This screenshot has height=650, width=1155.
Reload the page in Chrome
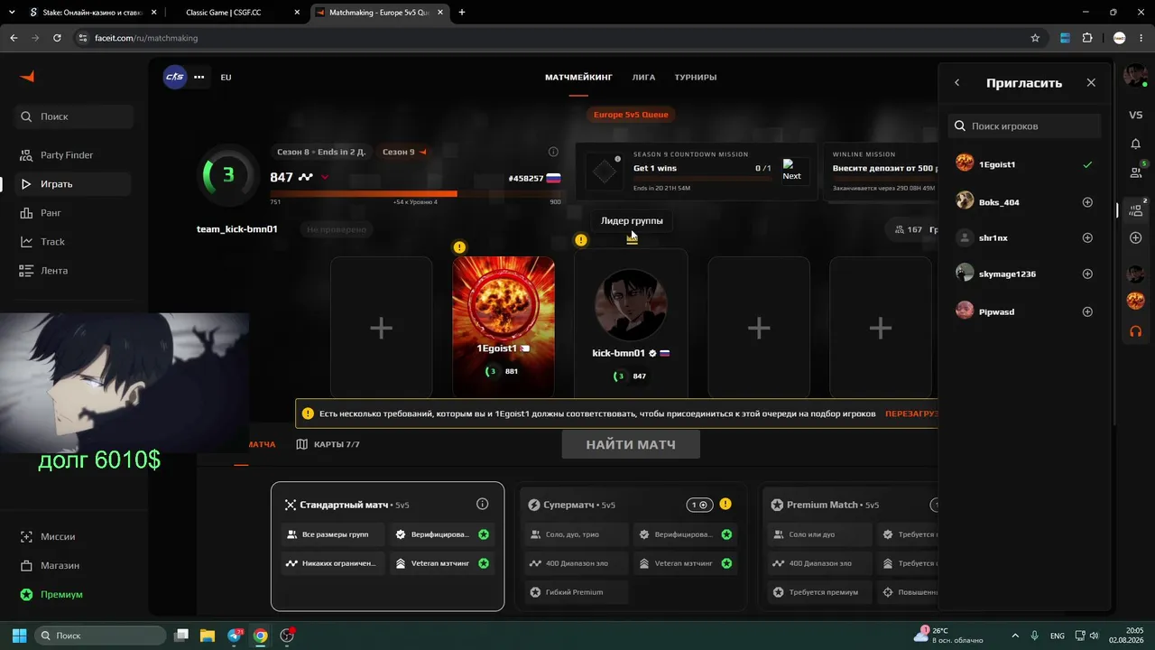click(x=57, y=38)
